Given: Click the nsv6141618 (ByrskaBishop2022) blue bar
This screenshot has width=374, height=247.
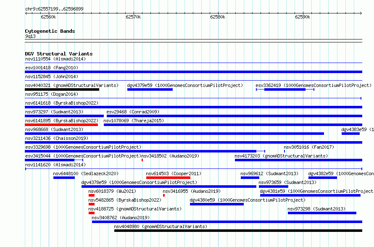Looking at the screenshot, I should (193, 107).
